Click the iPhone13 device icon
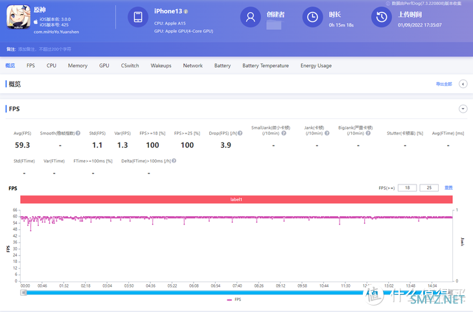Screen dimensions: 473x312 [138, 17]
